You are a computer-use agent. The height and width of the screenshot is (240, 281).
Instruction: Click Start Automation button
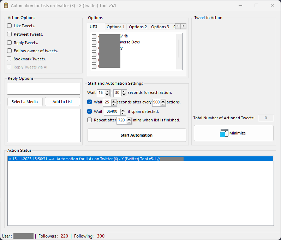137,135
